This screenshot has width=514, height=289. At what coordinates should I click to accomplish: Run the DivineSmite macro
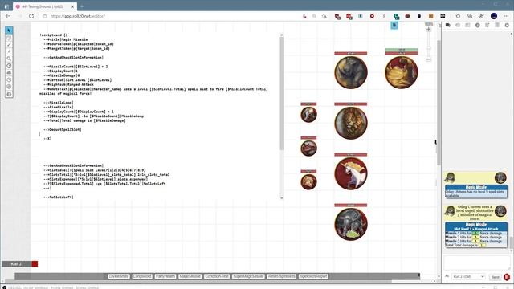click(x=119, y=276)
